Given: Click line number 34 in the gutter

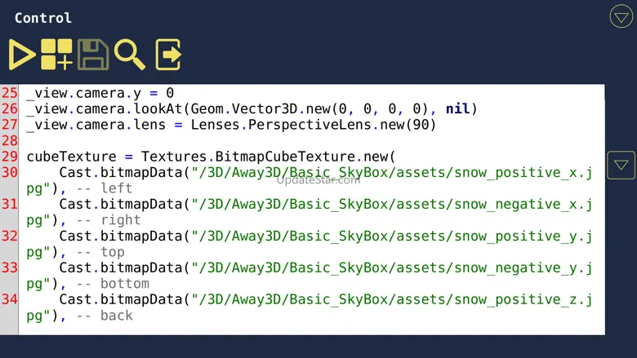Looking at the screenshot, I should point(9,299).
